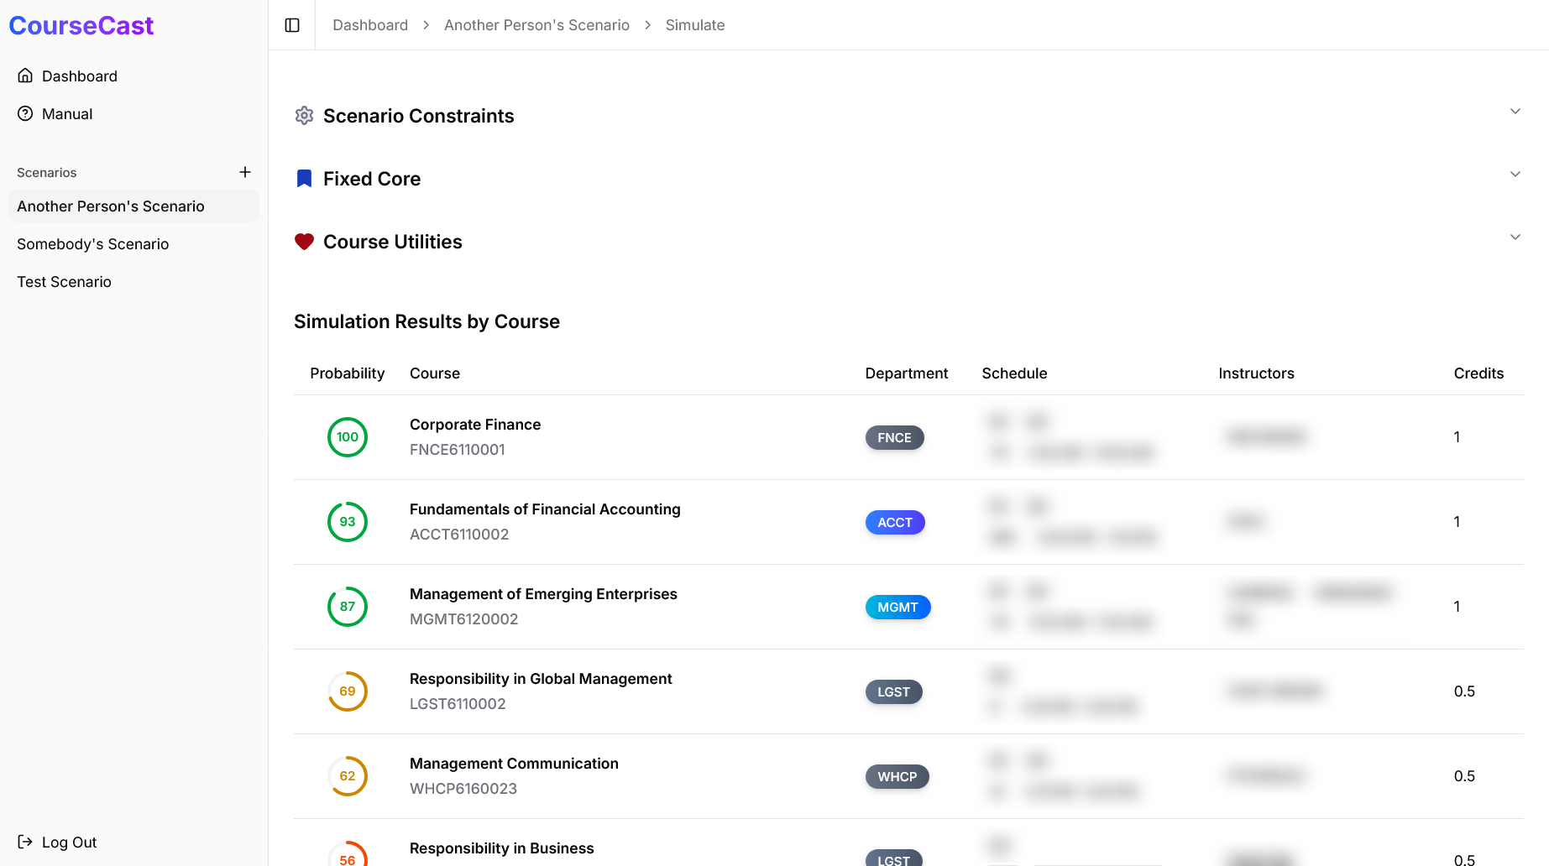Click the Scenario Constraints gear icon
The width and height of the screenshot is (1549, 866).
pos(304,116)
